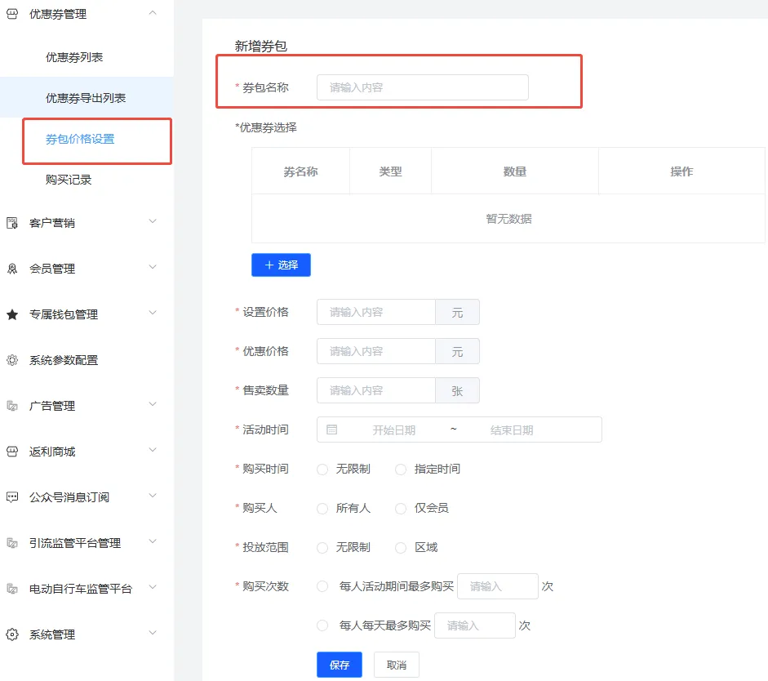The width and height of the screenshot is (768, 681).
Task: Select 仅会员 radio for 购买人
Action: tap(400, 508)
